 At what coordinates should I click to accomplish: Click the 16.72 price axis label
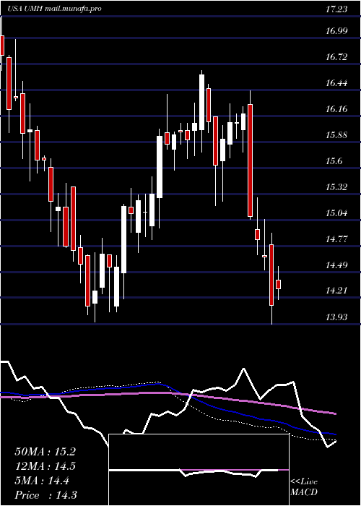pyautogui.click(x=336, y=57)
